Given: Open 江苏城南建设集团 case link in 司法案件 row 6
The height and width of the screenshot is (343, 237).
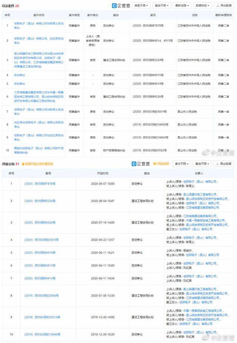Looking at the screenshot, I should point(39,97).
